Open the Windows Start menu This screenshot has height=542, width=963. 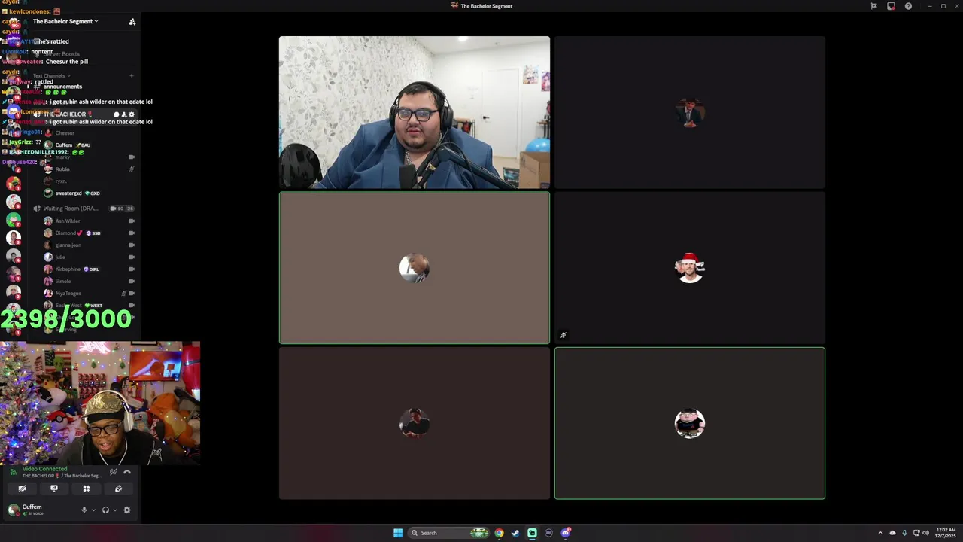click(398, 533)
